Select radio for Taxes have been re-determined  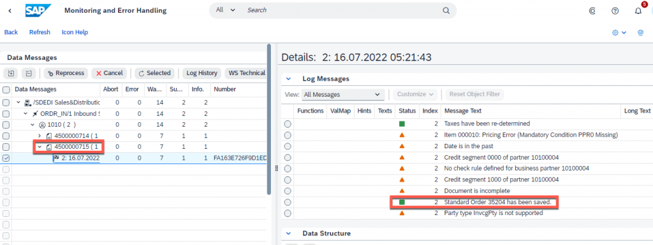(288, 123)
